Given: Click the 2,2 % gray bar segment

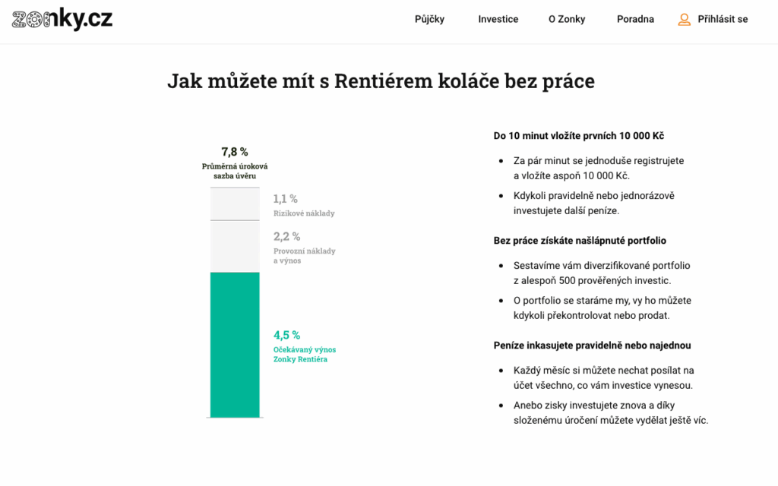Looking at the screenshot, I should pyautogui.click(x=235, y=246).
